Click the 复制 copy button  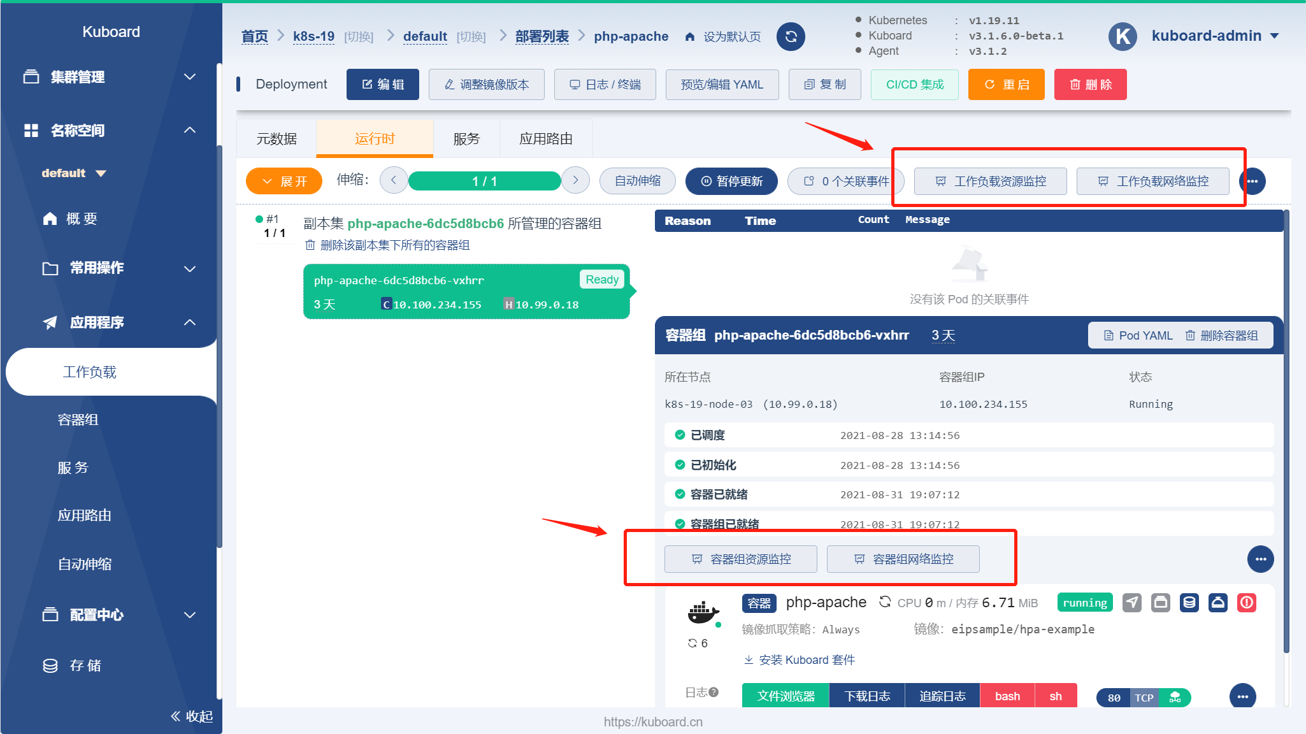[825, 85]
